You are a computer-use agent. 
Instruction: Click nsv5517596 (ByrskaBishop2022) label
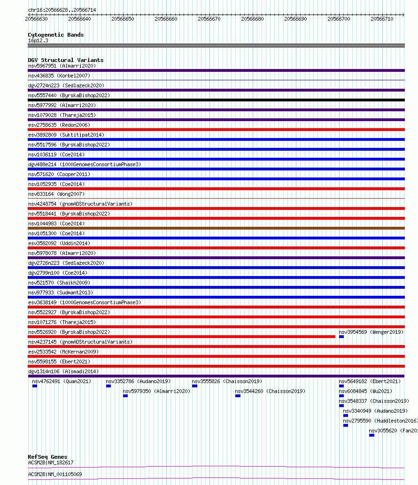pyautogui.click(x=69, y=145)
